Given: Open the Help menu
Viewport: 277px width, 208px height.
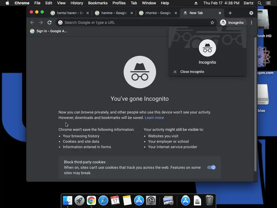Looking at the screenshot, I should (x=165, y=3).
